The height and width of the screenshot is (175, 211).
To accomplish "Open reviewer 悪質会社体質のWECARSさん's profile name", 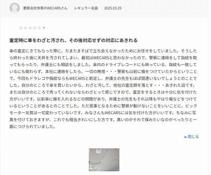I will tap(45, 8).
